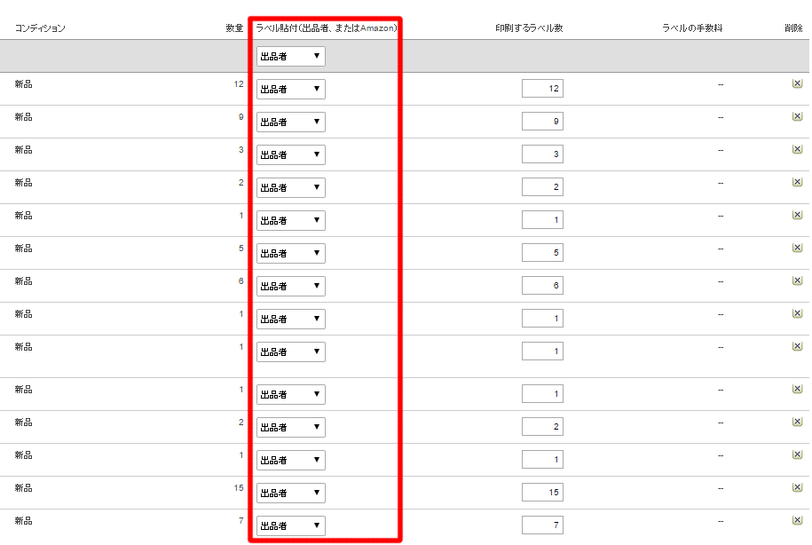The image size is (812, 545).
Task: Open label dropdown for quantity 6 row
Action: pos(291,286)
